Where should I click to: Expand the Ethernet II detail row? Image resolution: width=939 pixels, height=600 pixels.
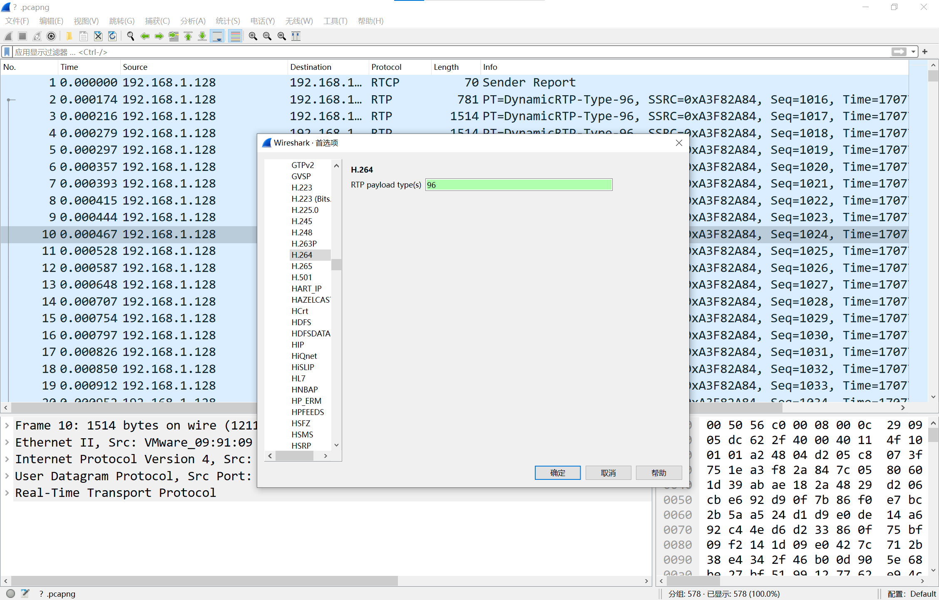coord(7,442)
